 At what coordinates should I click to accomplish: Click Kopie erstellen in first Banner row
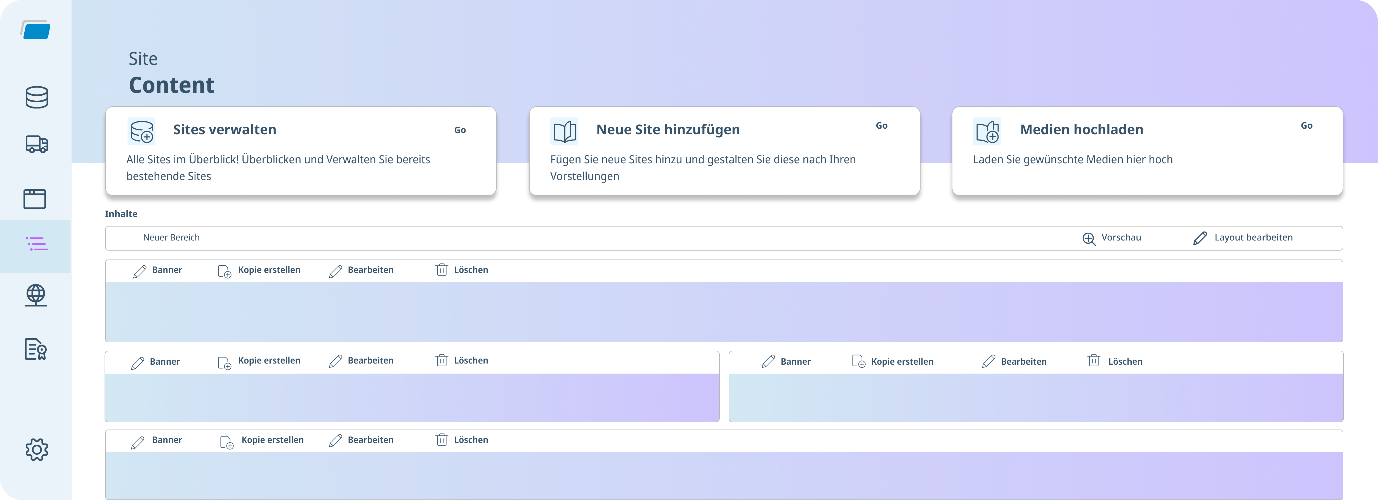click(269, 270)
